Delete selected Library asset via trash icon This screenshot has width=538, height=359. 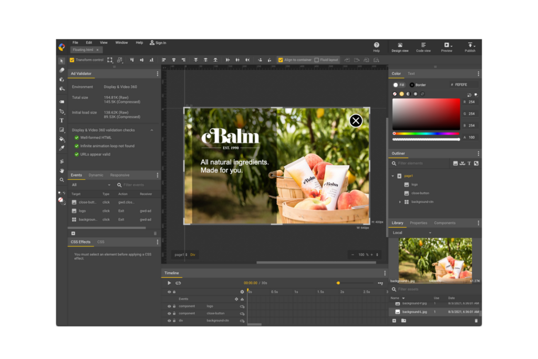[x=476, y=321]
